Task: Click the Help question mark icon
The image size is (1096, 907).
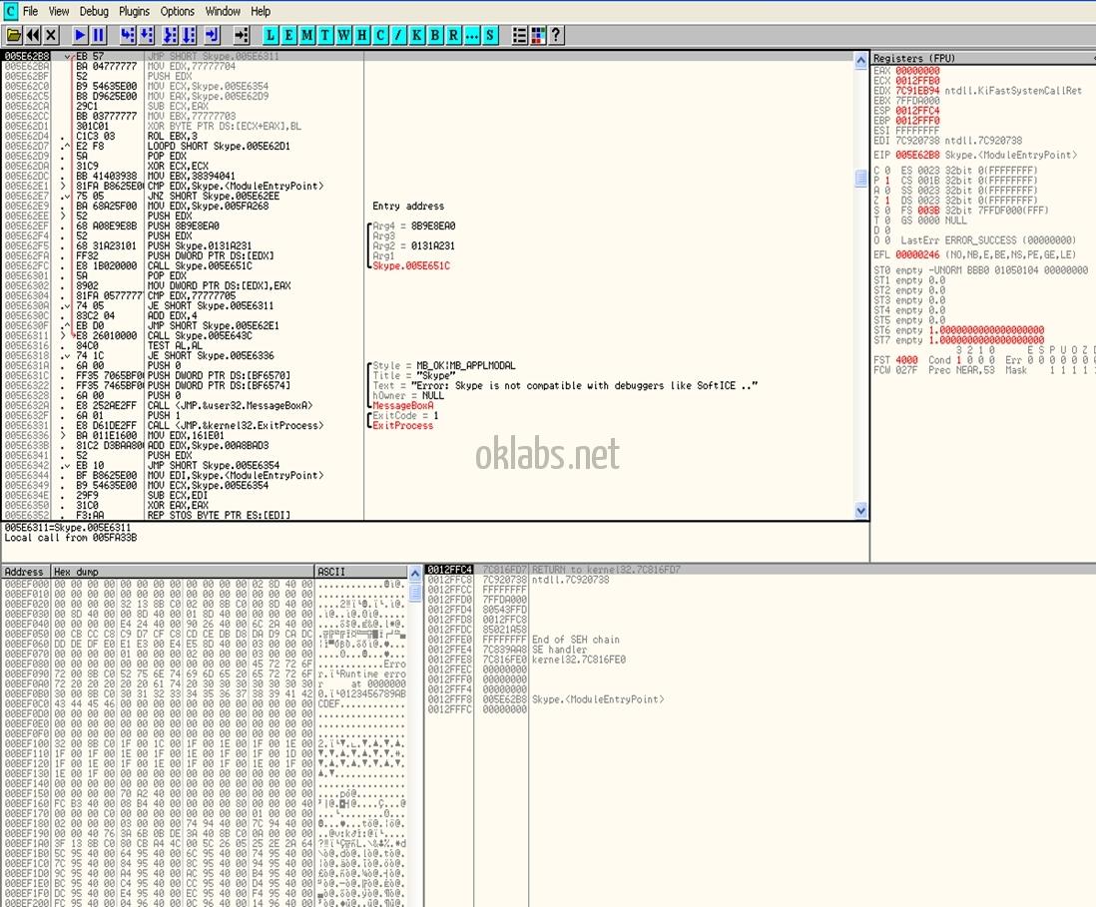Action: [x=556, y=35]
